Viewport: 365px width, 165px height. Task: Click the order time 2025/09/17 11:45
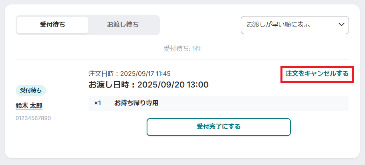[x=145, y=74]
